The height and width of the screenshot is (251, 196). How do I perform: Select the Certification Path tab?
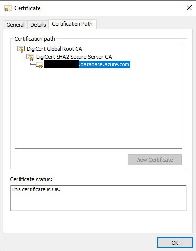click(x=72, y=24)
